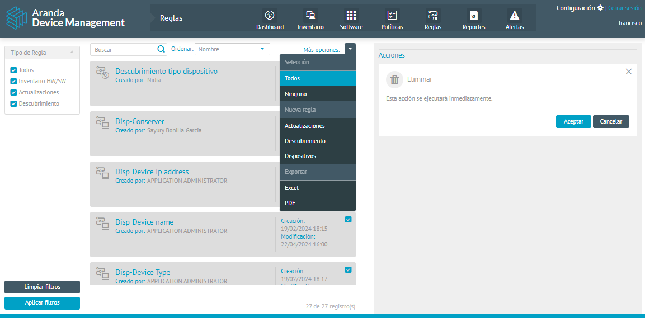Click the Aceptar button

click(573, 122)
